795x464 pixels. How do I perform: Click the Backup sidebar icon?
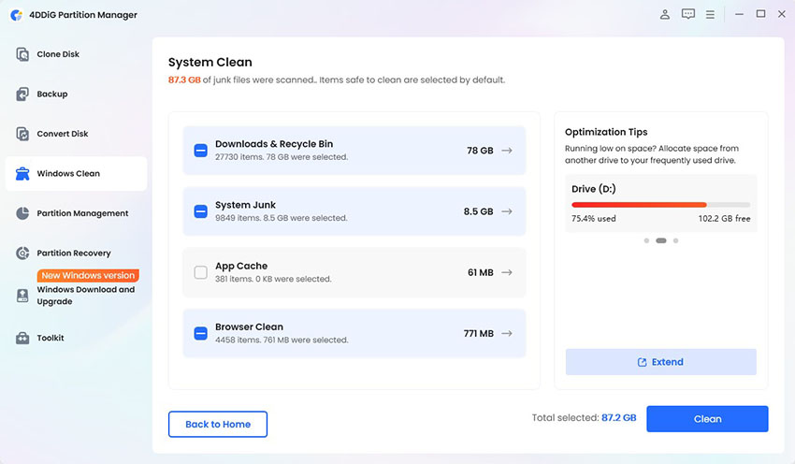pos(22,94)
